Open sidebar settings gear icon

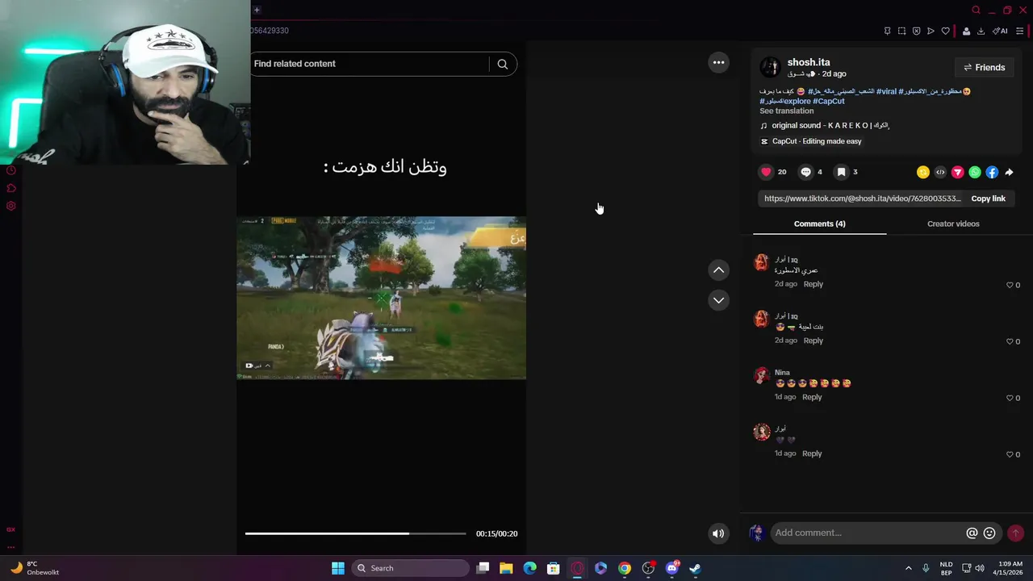coord(10,206)
